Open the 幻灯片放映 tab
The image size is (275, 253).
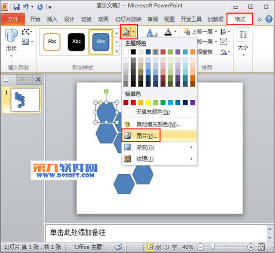[x=128, y=19]
